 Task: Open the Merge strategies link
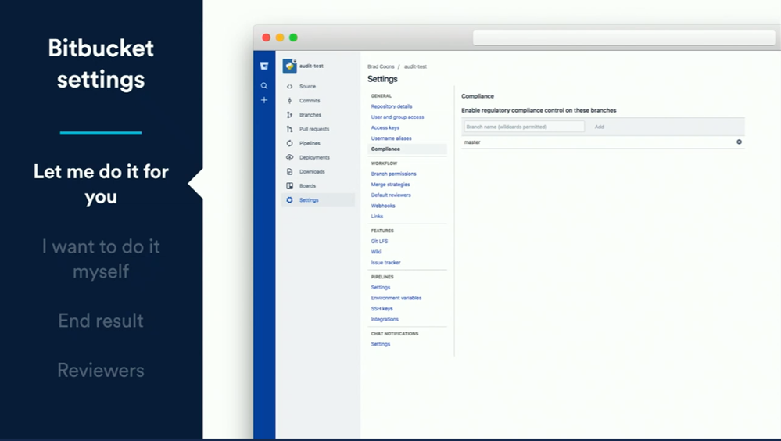coord(391,185)
